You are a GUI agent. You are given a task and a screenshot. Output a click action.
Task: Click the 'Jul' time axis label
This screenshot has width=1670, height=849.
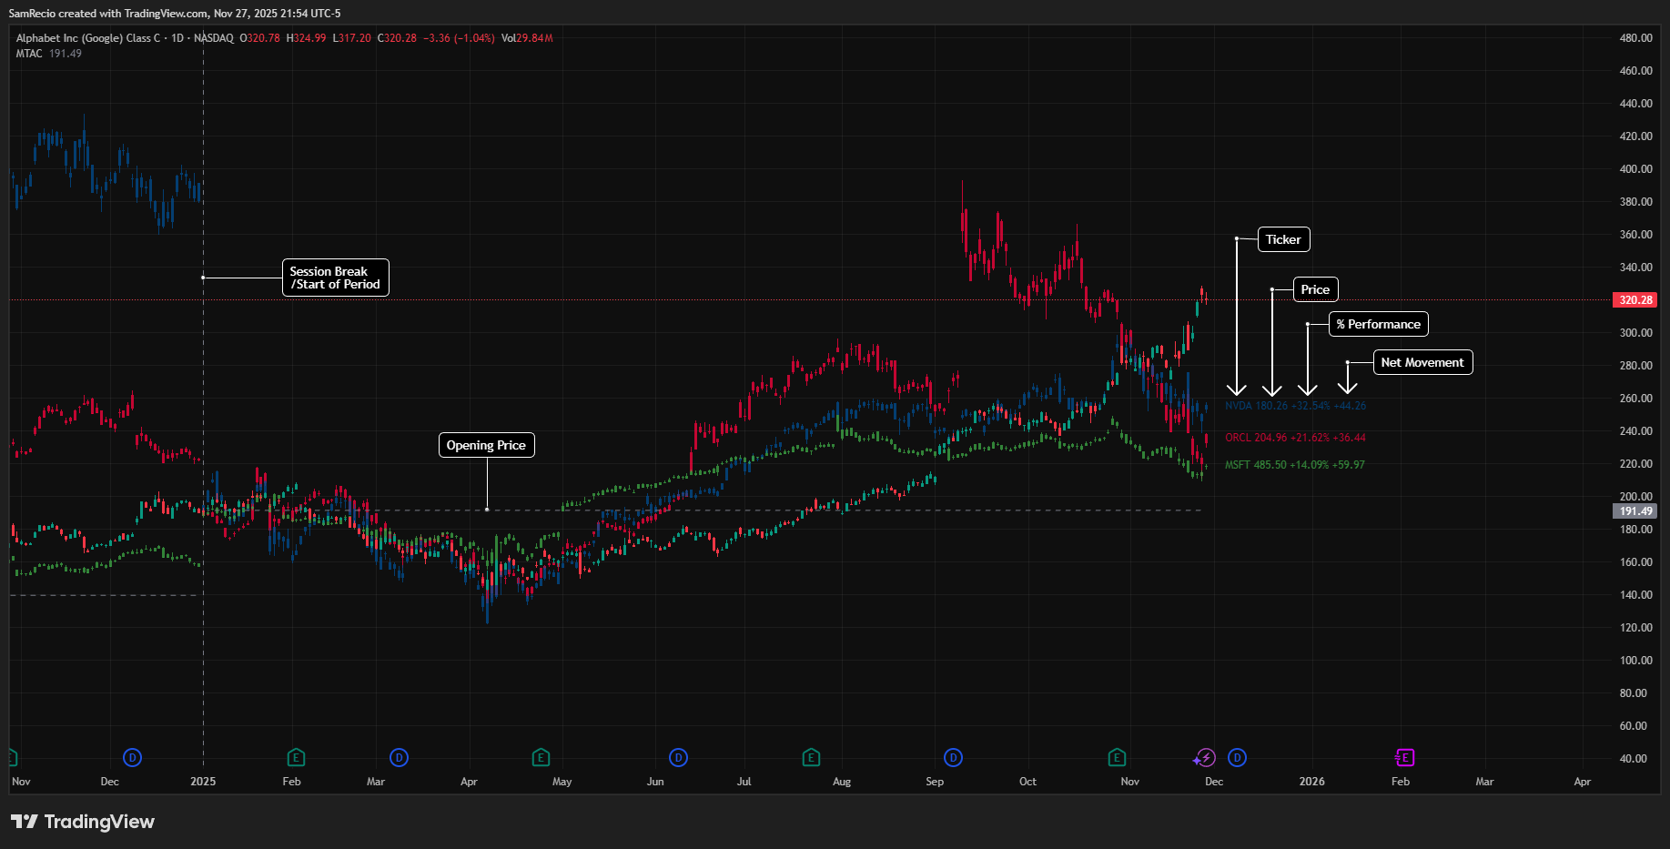[744, 782]
